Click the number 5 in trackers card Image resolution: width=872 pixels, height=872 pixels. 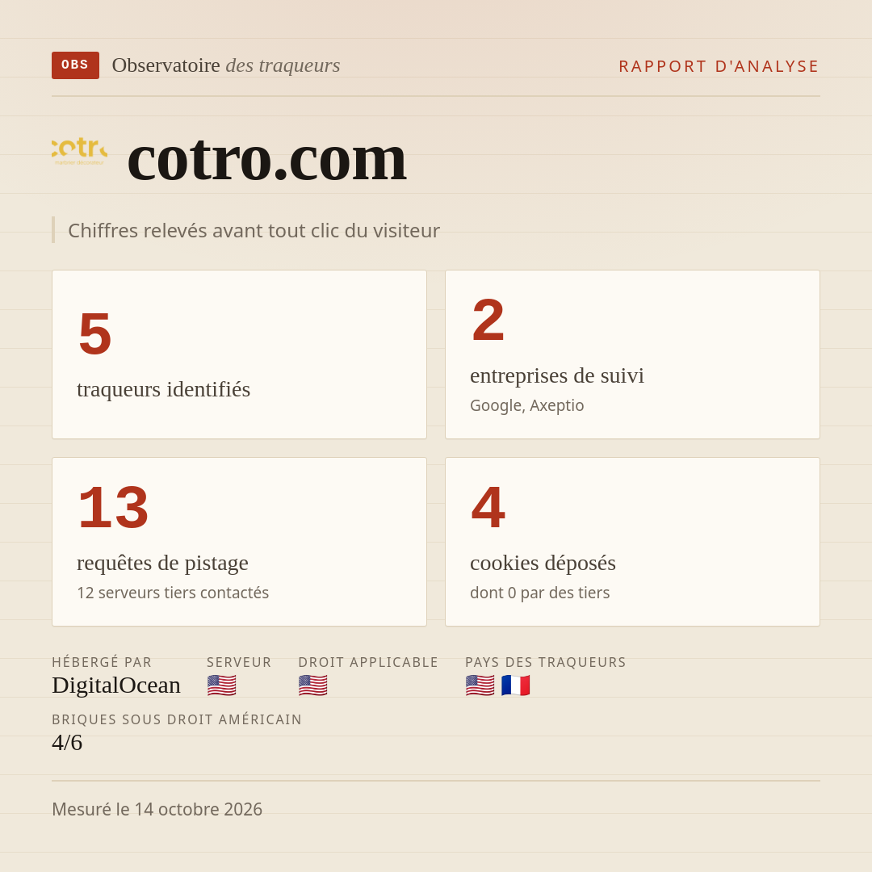95,333
